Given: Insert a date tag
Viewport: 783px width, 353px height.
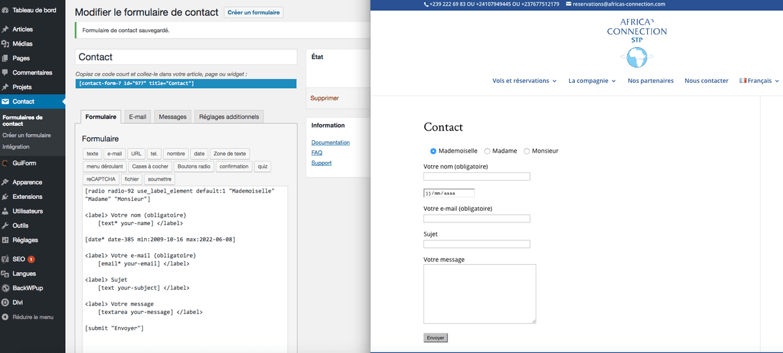Looking at the screenshot, I should click(x=199, y=154).
